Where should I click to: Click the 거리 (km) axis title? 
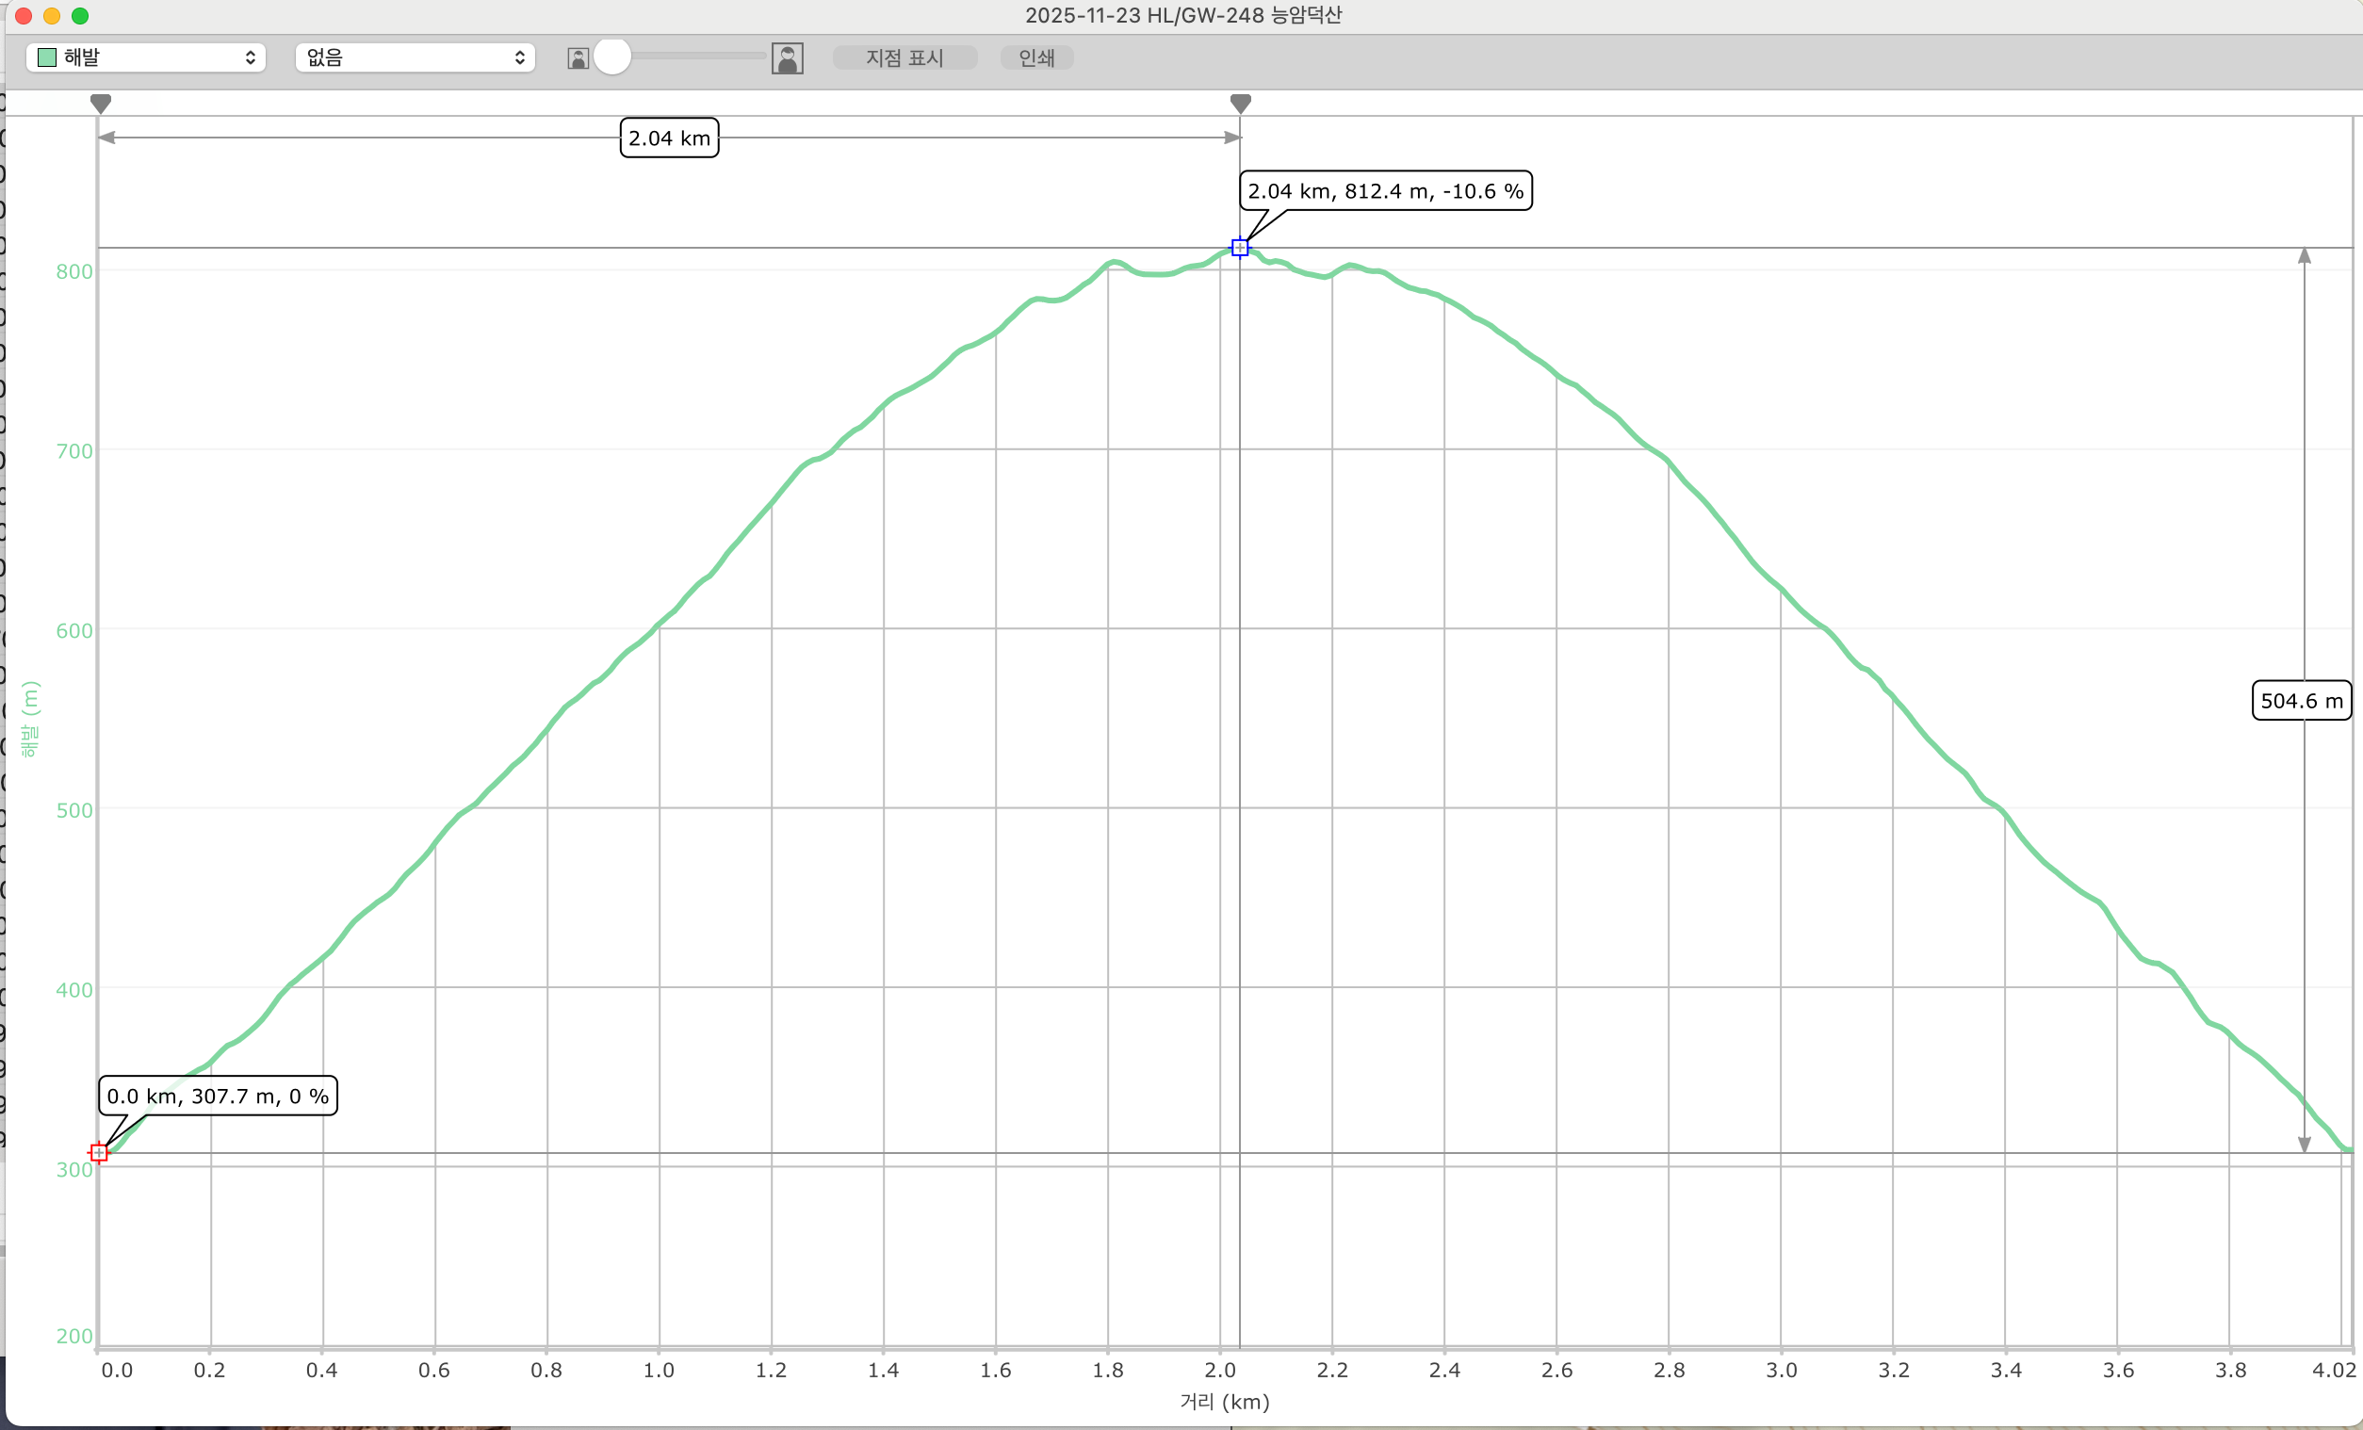1224,1401
